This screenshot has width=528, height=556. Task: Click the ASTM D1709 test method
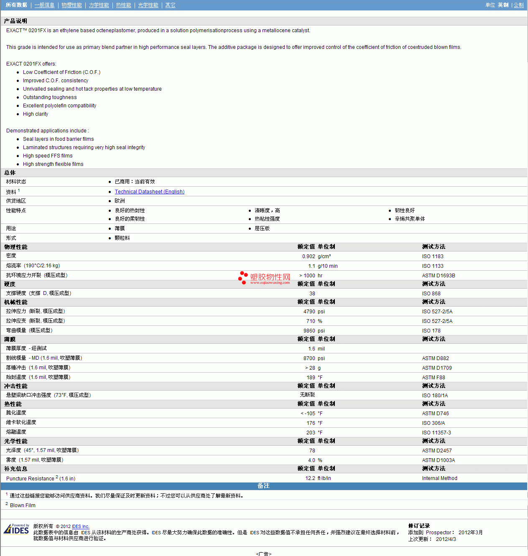point(437,368)
